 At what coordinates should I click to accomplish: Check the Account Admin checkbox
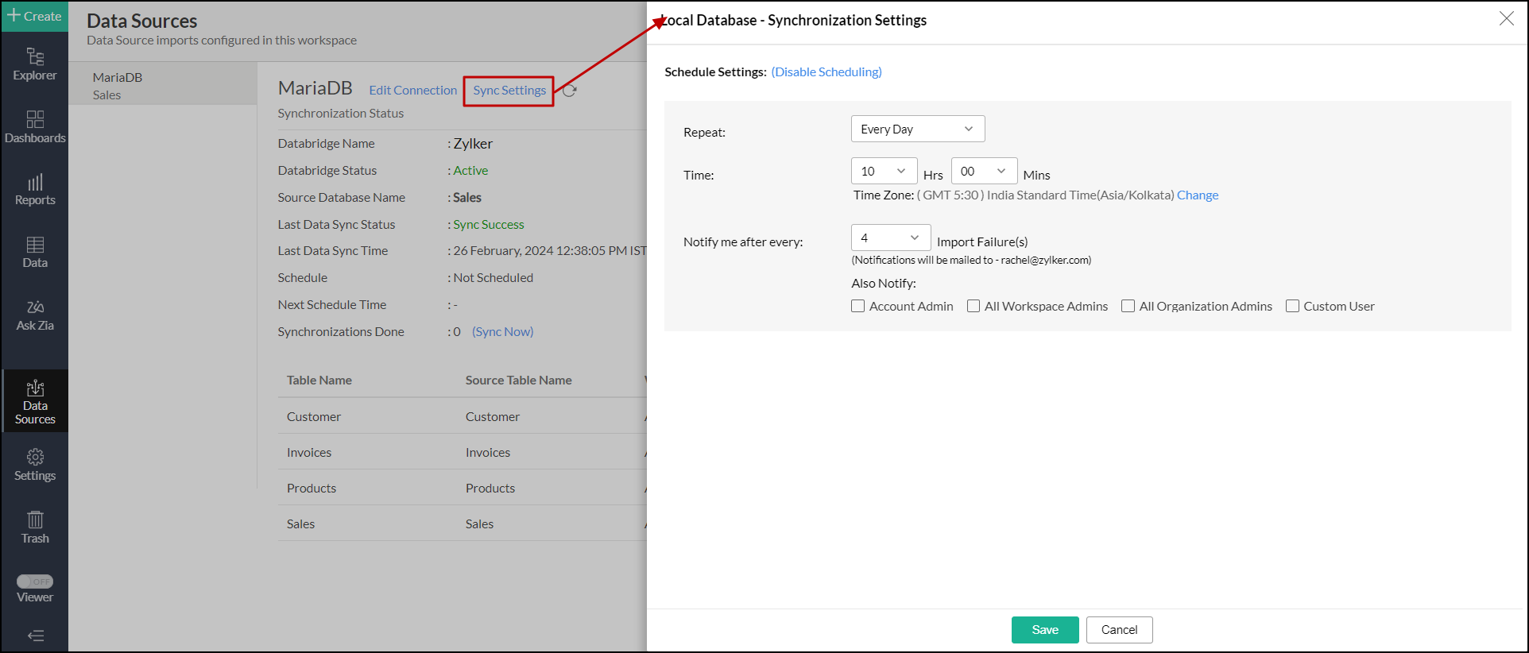tap(858, 306)
